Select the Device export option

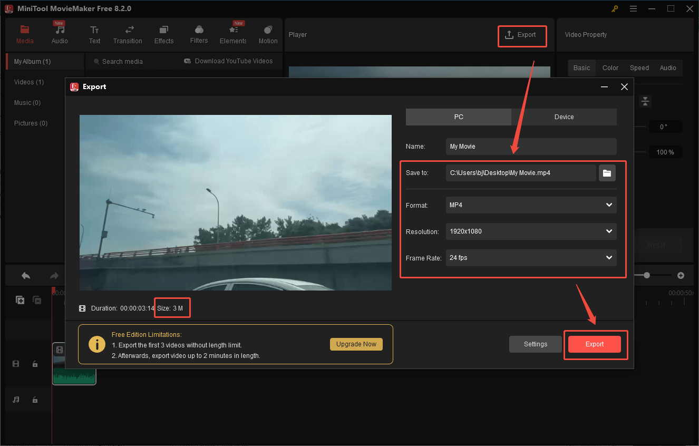(564, 117)
